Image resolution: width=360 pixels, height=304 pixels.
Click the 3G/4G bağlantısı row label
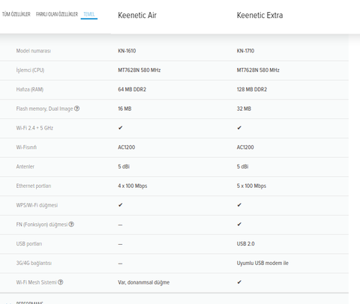coord(34,263)
